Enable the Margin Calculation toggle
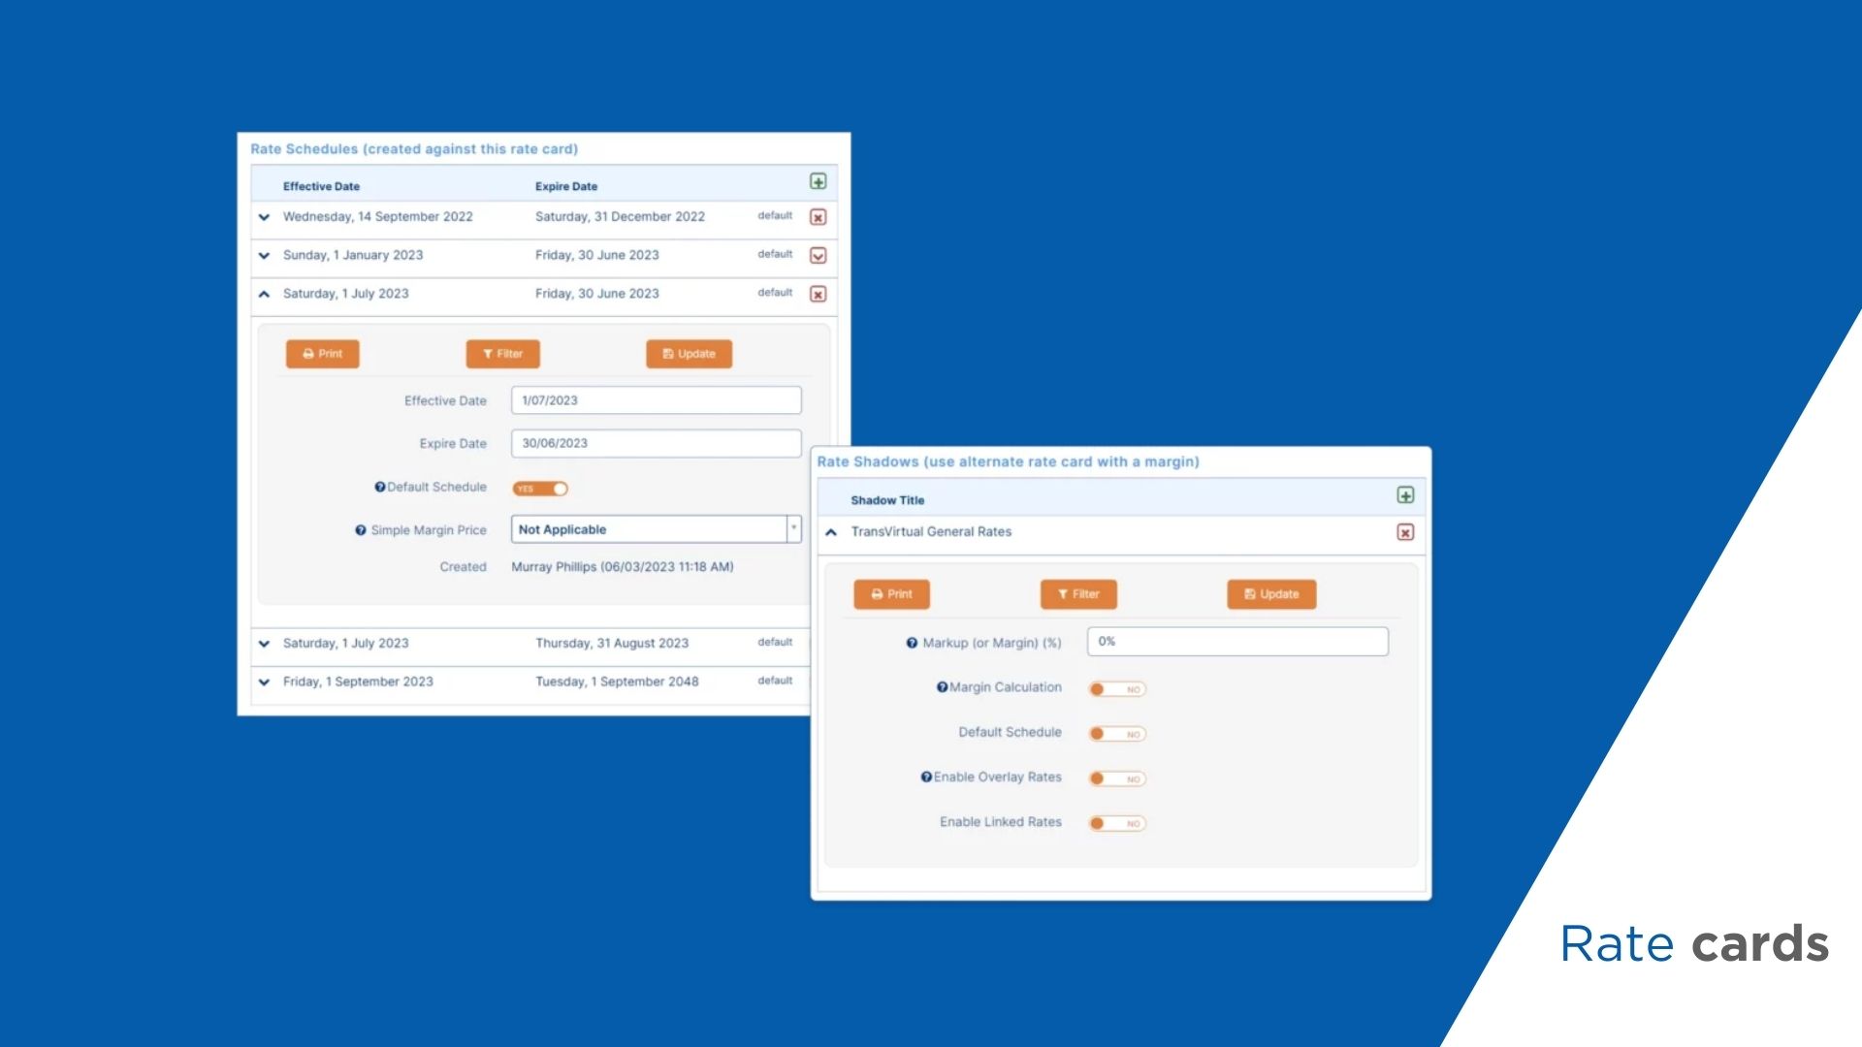 1116,688
